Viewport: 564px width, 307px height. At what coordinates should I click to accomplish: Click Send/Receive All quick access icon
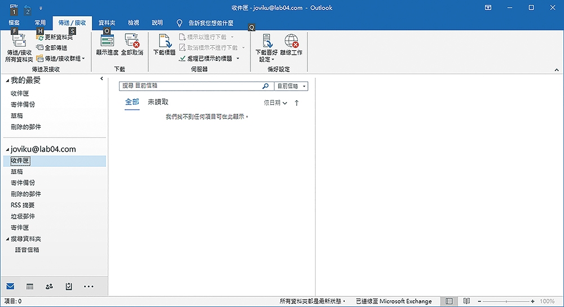[x=14, y=7]
